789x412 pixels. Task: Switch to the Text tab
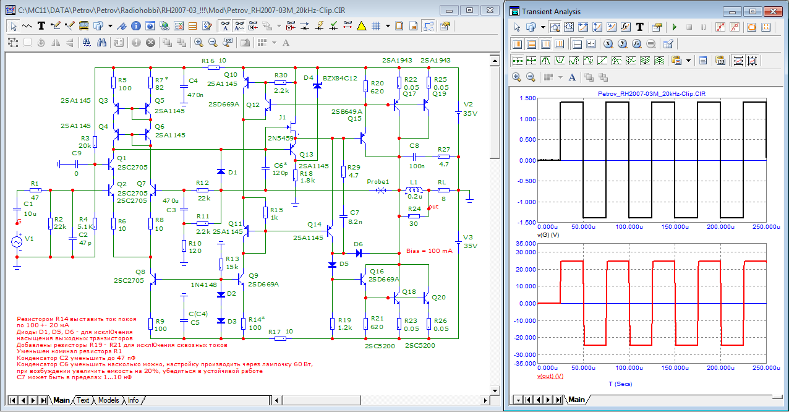click(x=83, y=400)
